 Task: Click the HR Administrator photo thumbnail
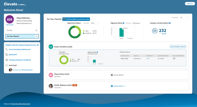click(x=11, y=70)
